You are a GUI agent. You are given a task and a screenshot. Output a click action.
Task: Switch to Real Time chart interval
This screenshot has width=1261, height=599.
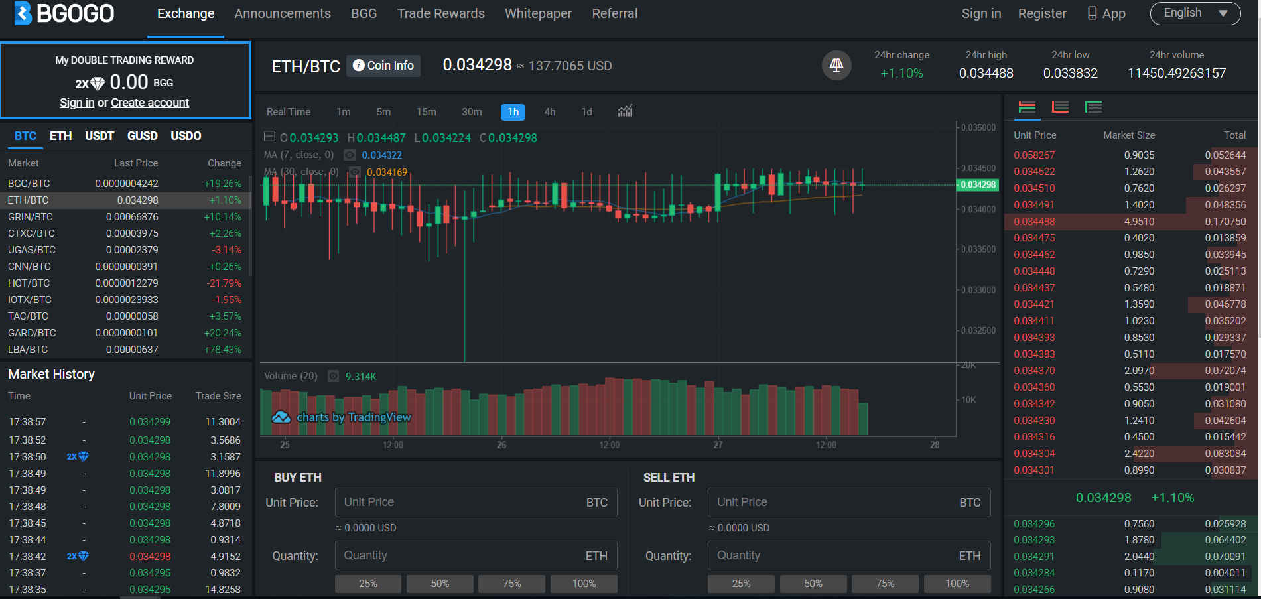tap(289, 112)
